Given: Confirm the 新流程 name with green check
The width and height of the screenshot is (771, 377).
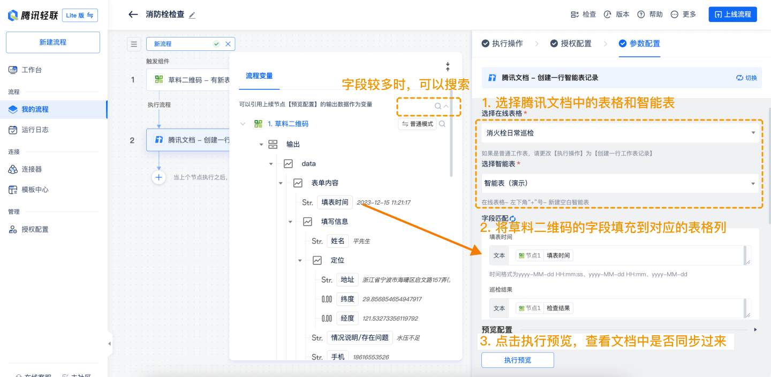Looking at the screenshot, I should [x=216, y=44].
